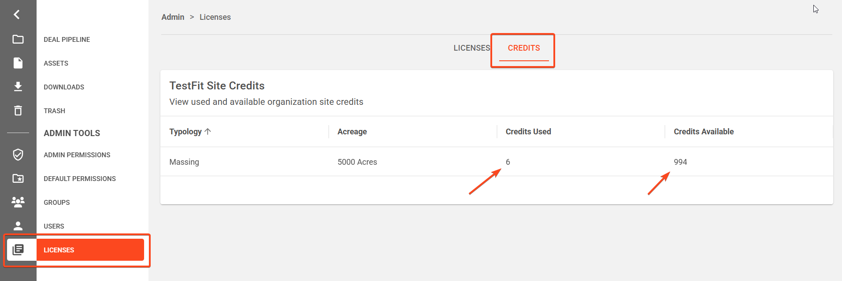Switch to the Licenses tab

point(471,48)
